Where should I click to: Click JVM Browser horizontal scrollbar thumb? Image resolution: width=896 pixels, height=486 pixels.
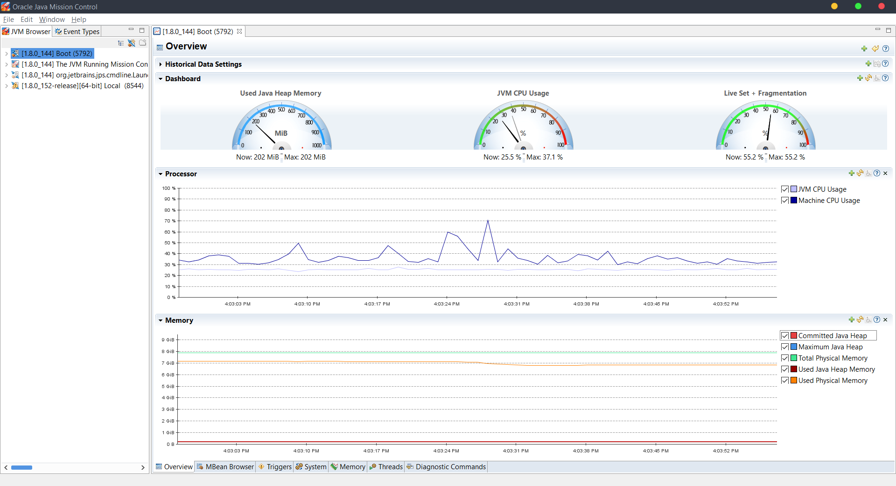click(x=21, y=467)
